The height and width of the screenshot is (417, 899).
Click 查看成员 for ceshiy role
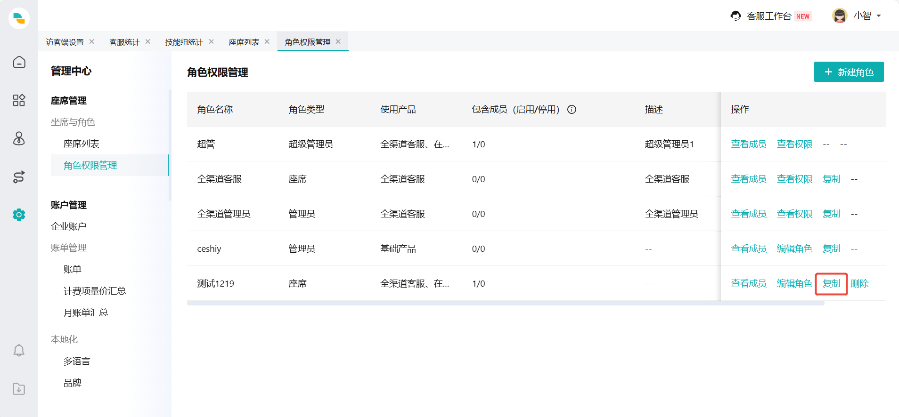[749, 249]
